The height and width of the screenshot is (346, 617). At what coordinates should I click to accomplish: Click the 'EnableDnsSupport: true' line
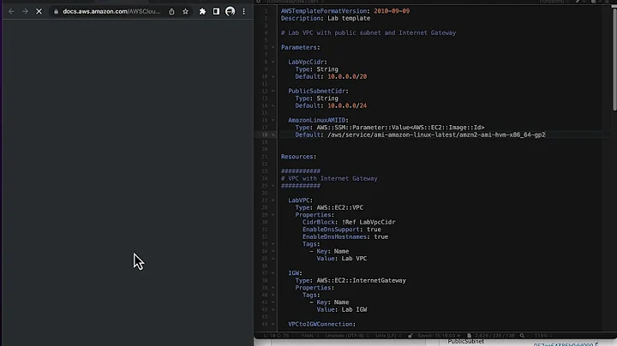tap(342, 230)
